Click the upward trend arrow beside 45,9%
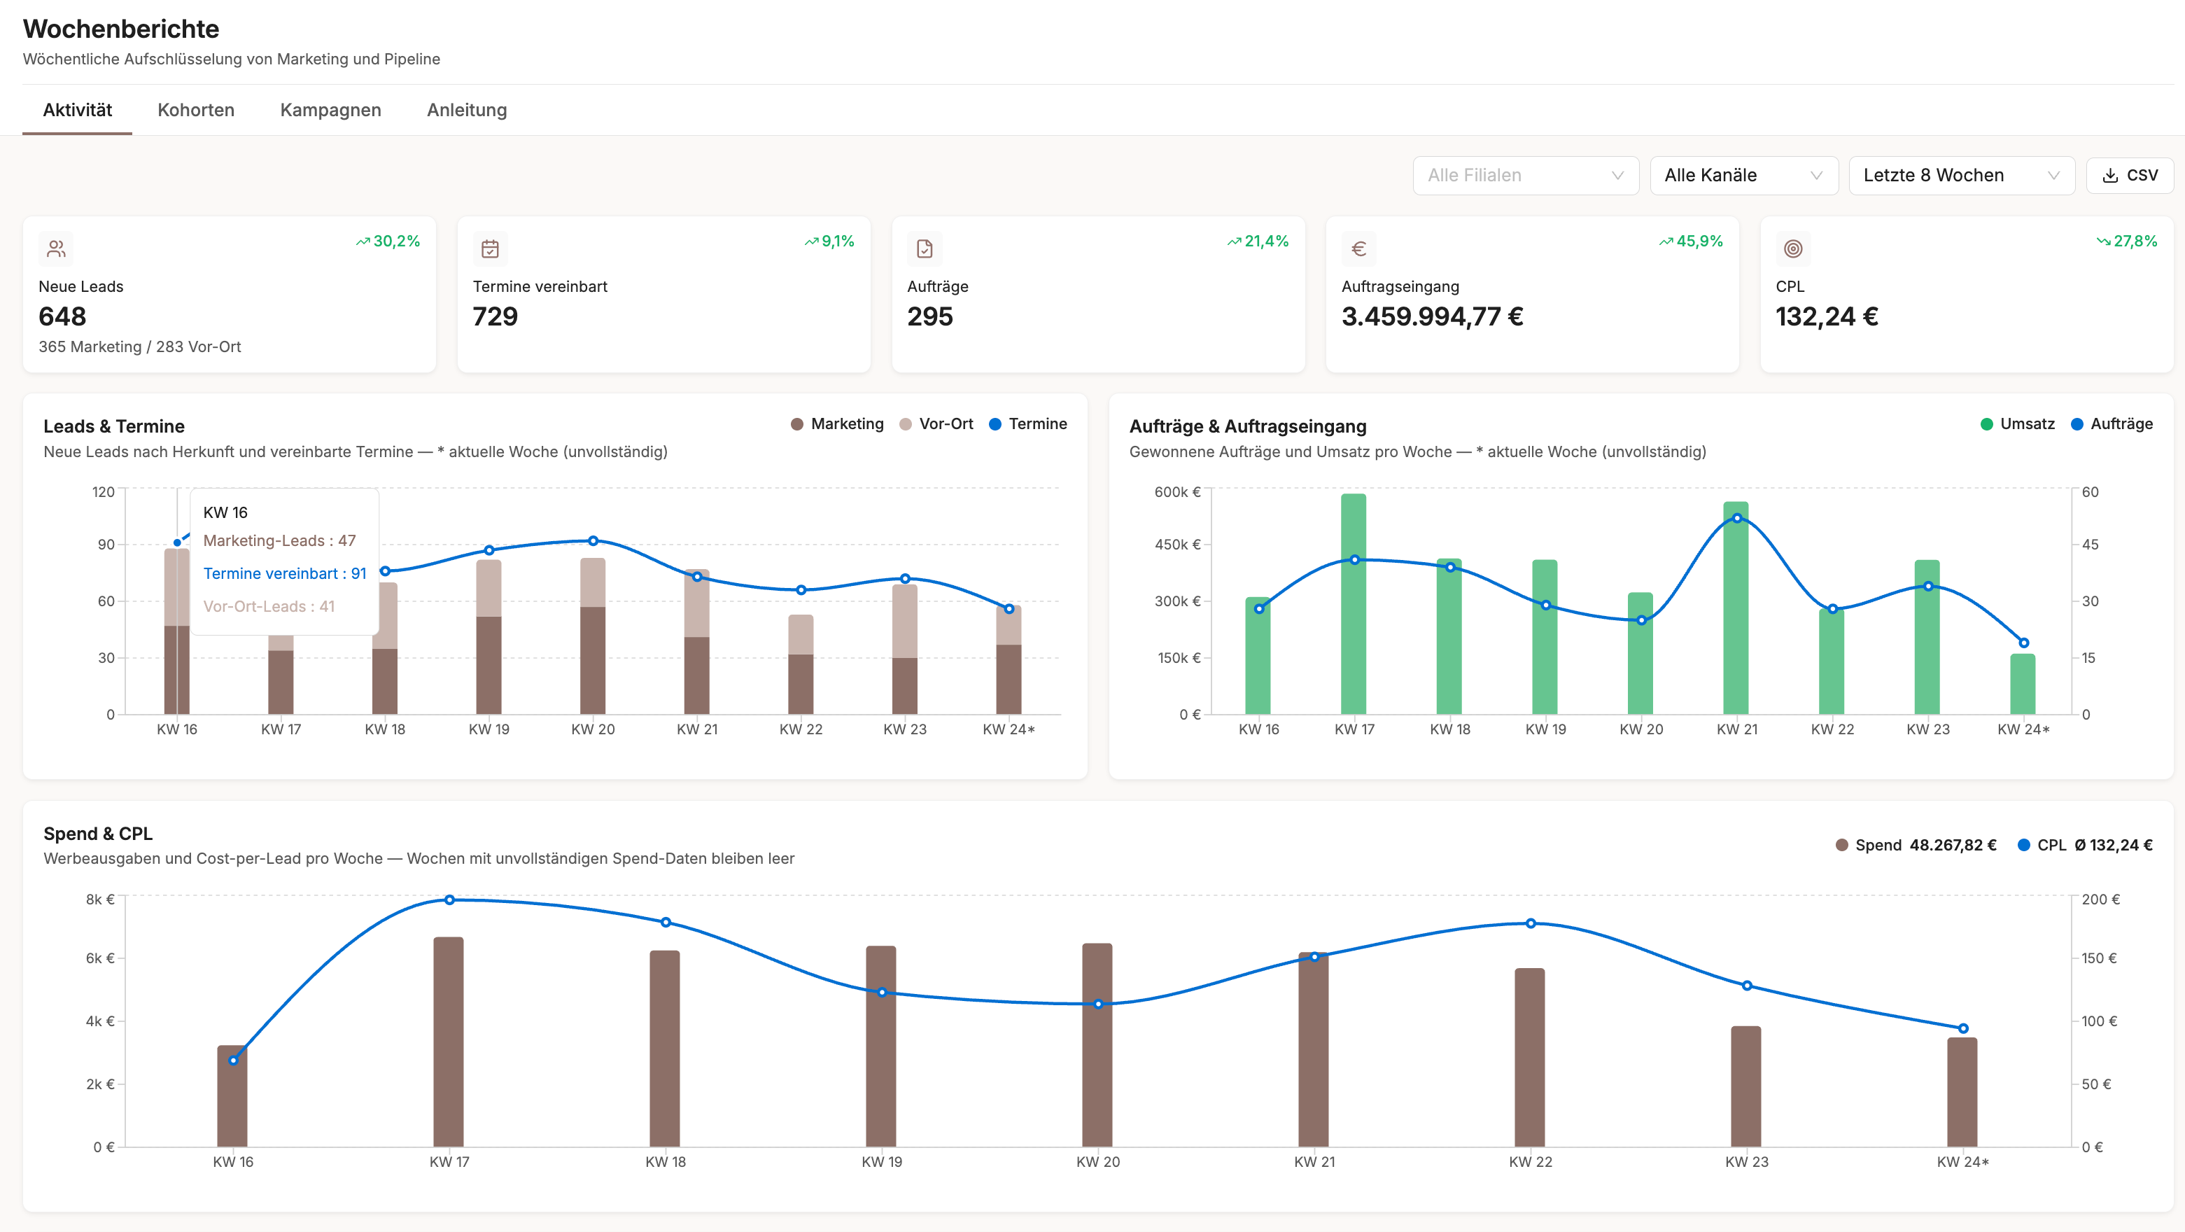 (1666, 241)
